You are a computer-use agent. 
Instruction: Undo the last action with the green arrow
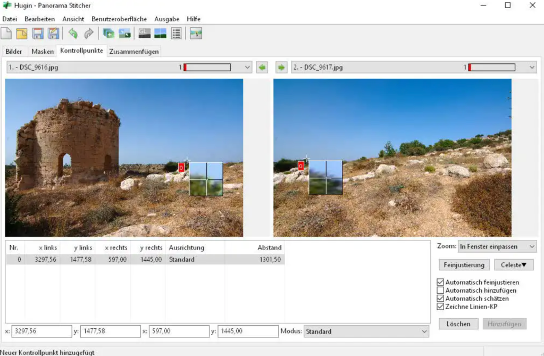click(x=73, y=34)
